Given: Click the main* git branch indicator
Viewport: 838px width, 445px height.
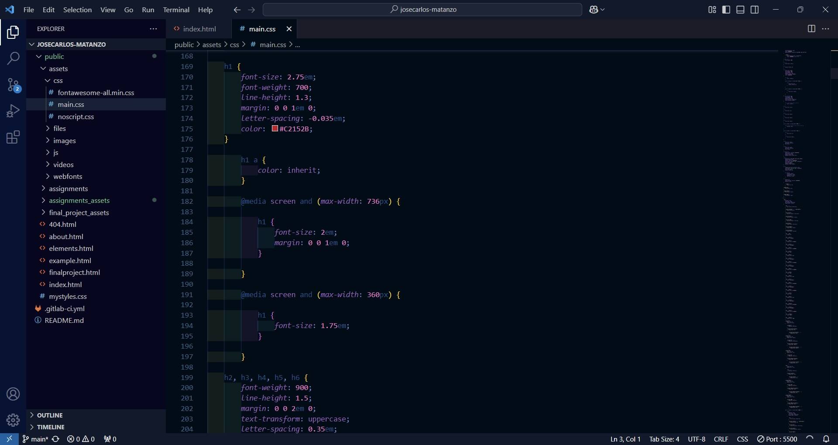Looking at the screenshot, I should coord(35,439).
